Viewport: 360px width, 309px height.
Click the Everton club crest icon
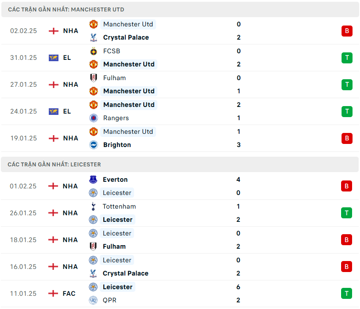tap(93, 180)
